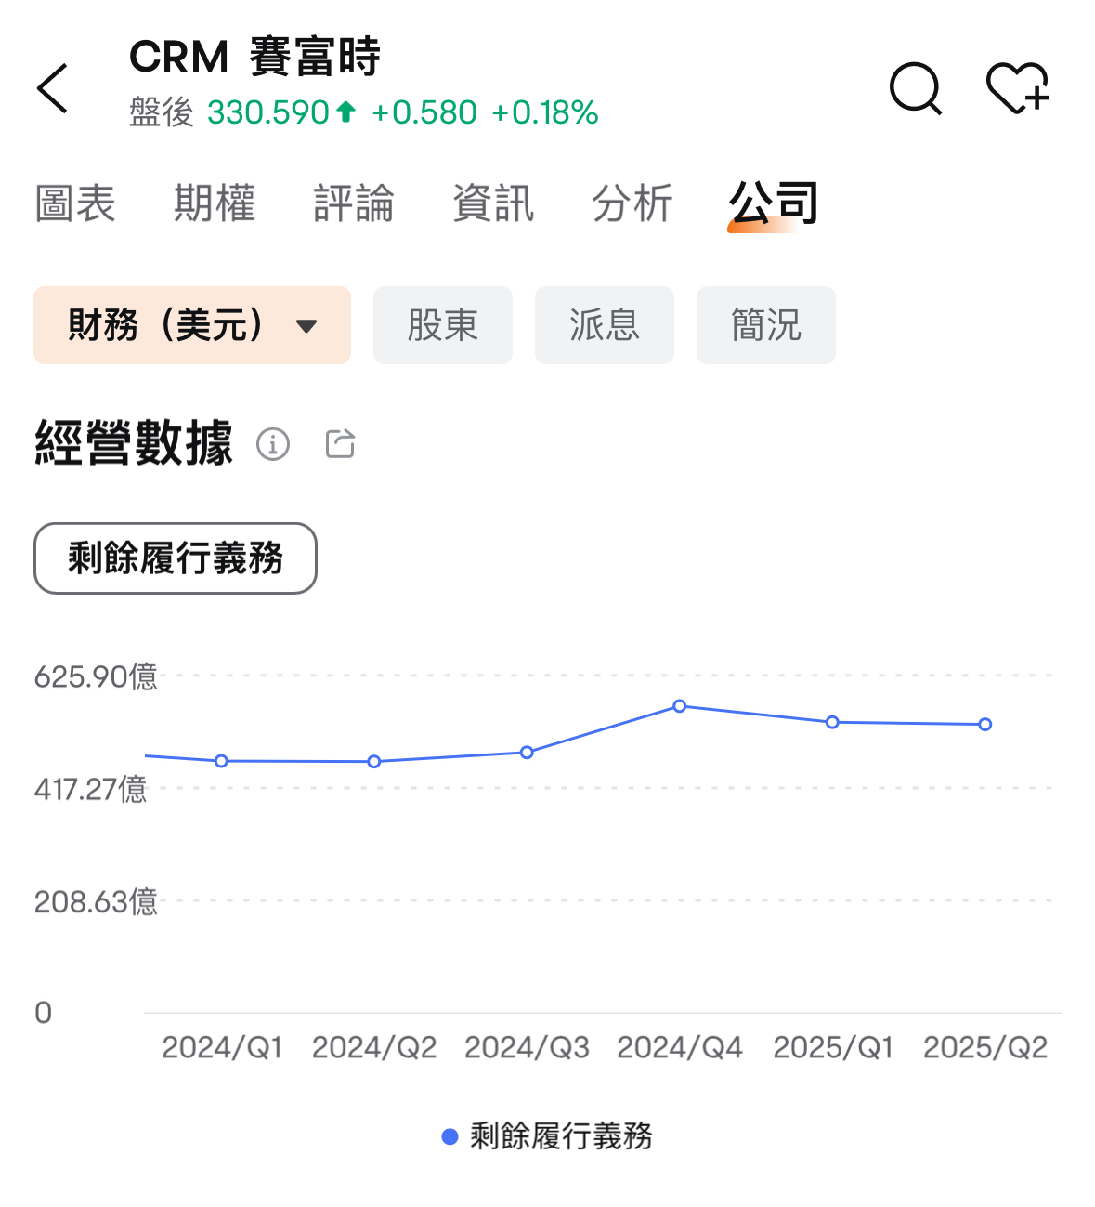The width and height of the screenshot is (1095, 1207).
Task: View the 簡況 section
Action: (766, 325)
